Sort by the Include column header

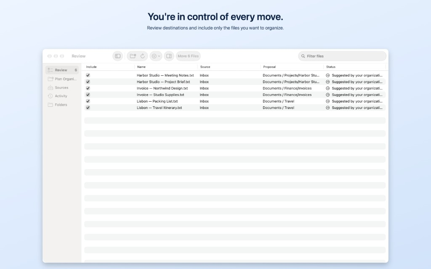pos(91,67)
